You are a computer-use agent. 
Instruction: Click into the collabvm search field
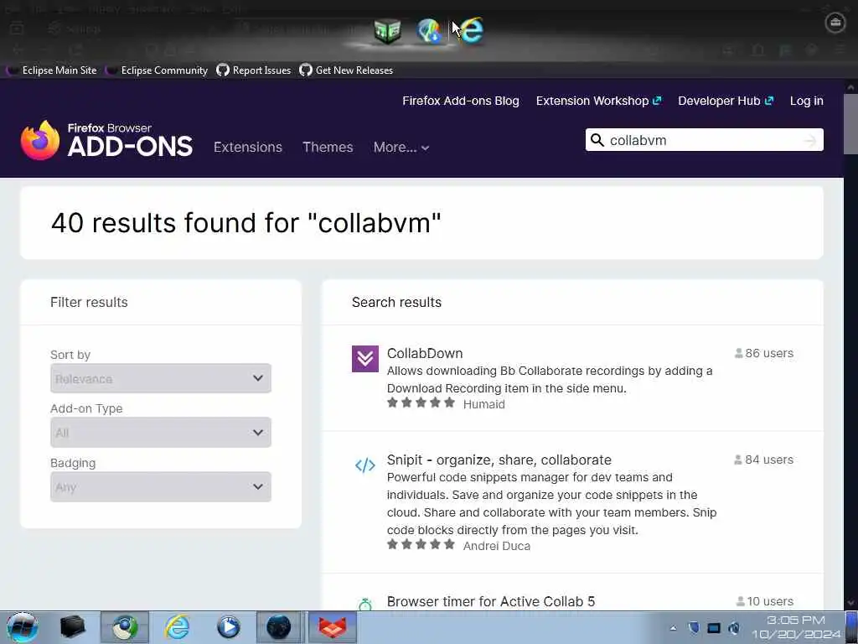tap(704, 140)
